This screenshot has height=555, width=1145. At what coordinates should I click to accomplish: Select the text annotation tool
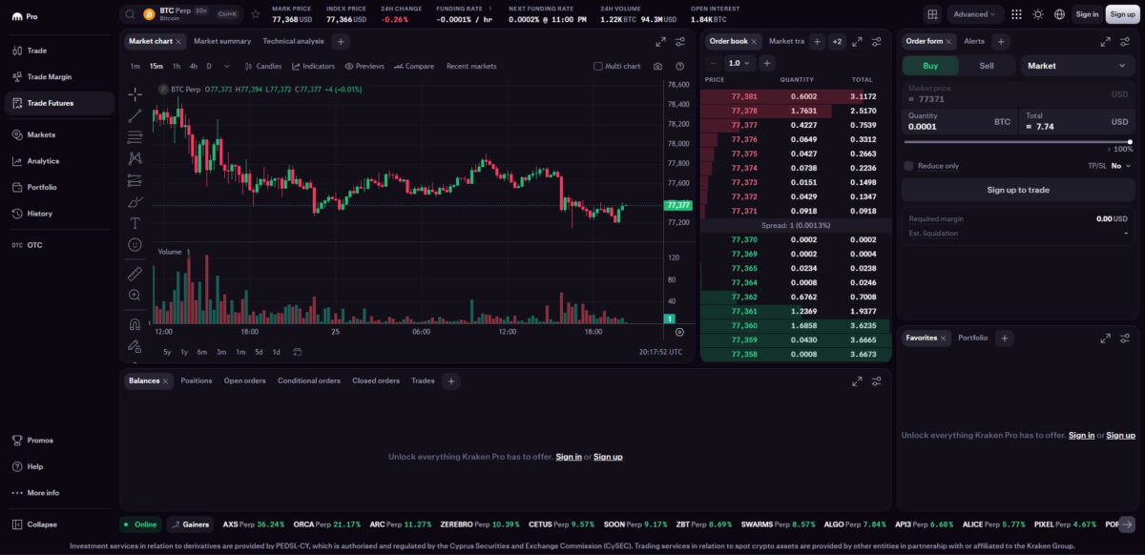click(x=135, y=223)
